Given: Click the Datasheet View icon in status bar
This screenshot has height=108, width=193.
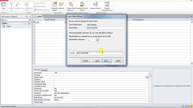Looking at the screenshot, I should tap(183, 106).
